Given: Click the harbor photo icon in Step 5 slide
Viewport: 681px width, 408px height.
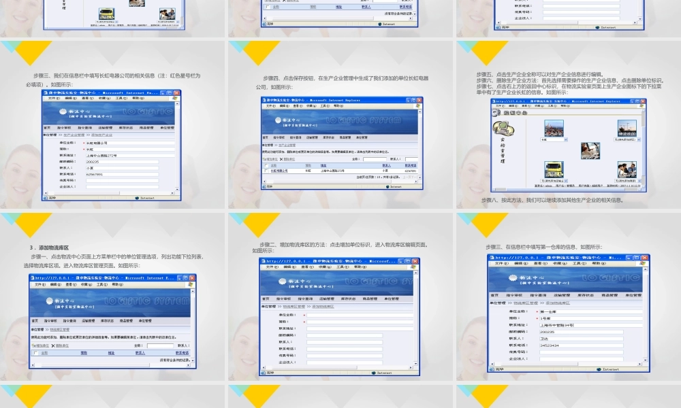Looking at the screenshot, I should point(554,127).
